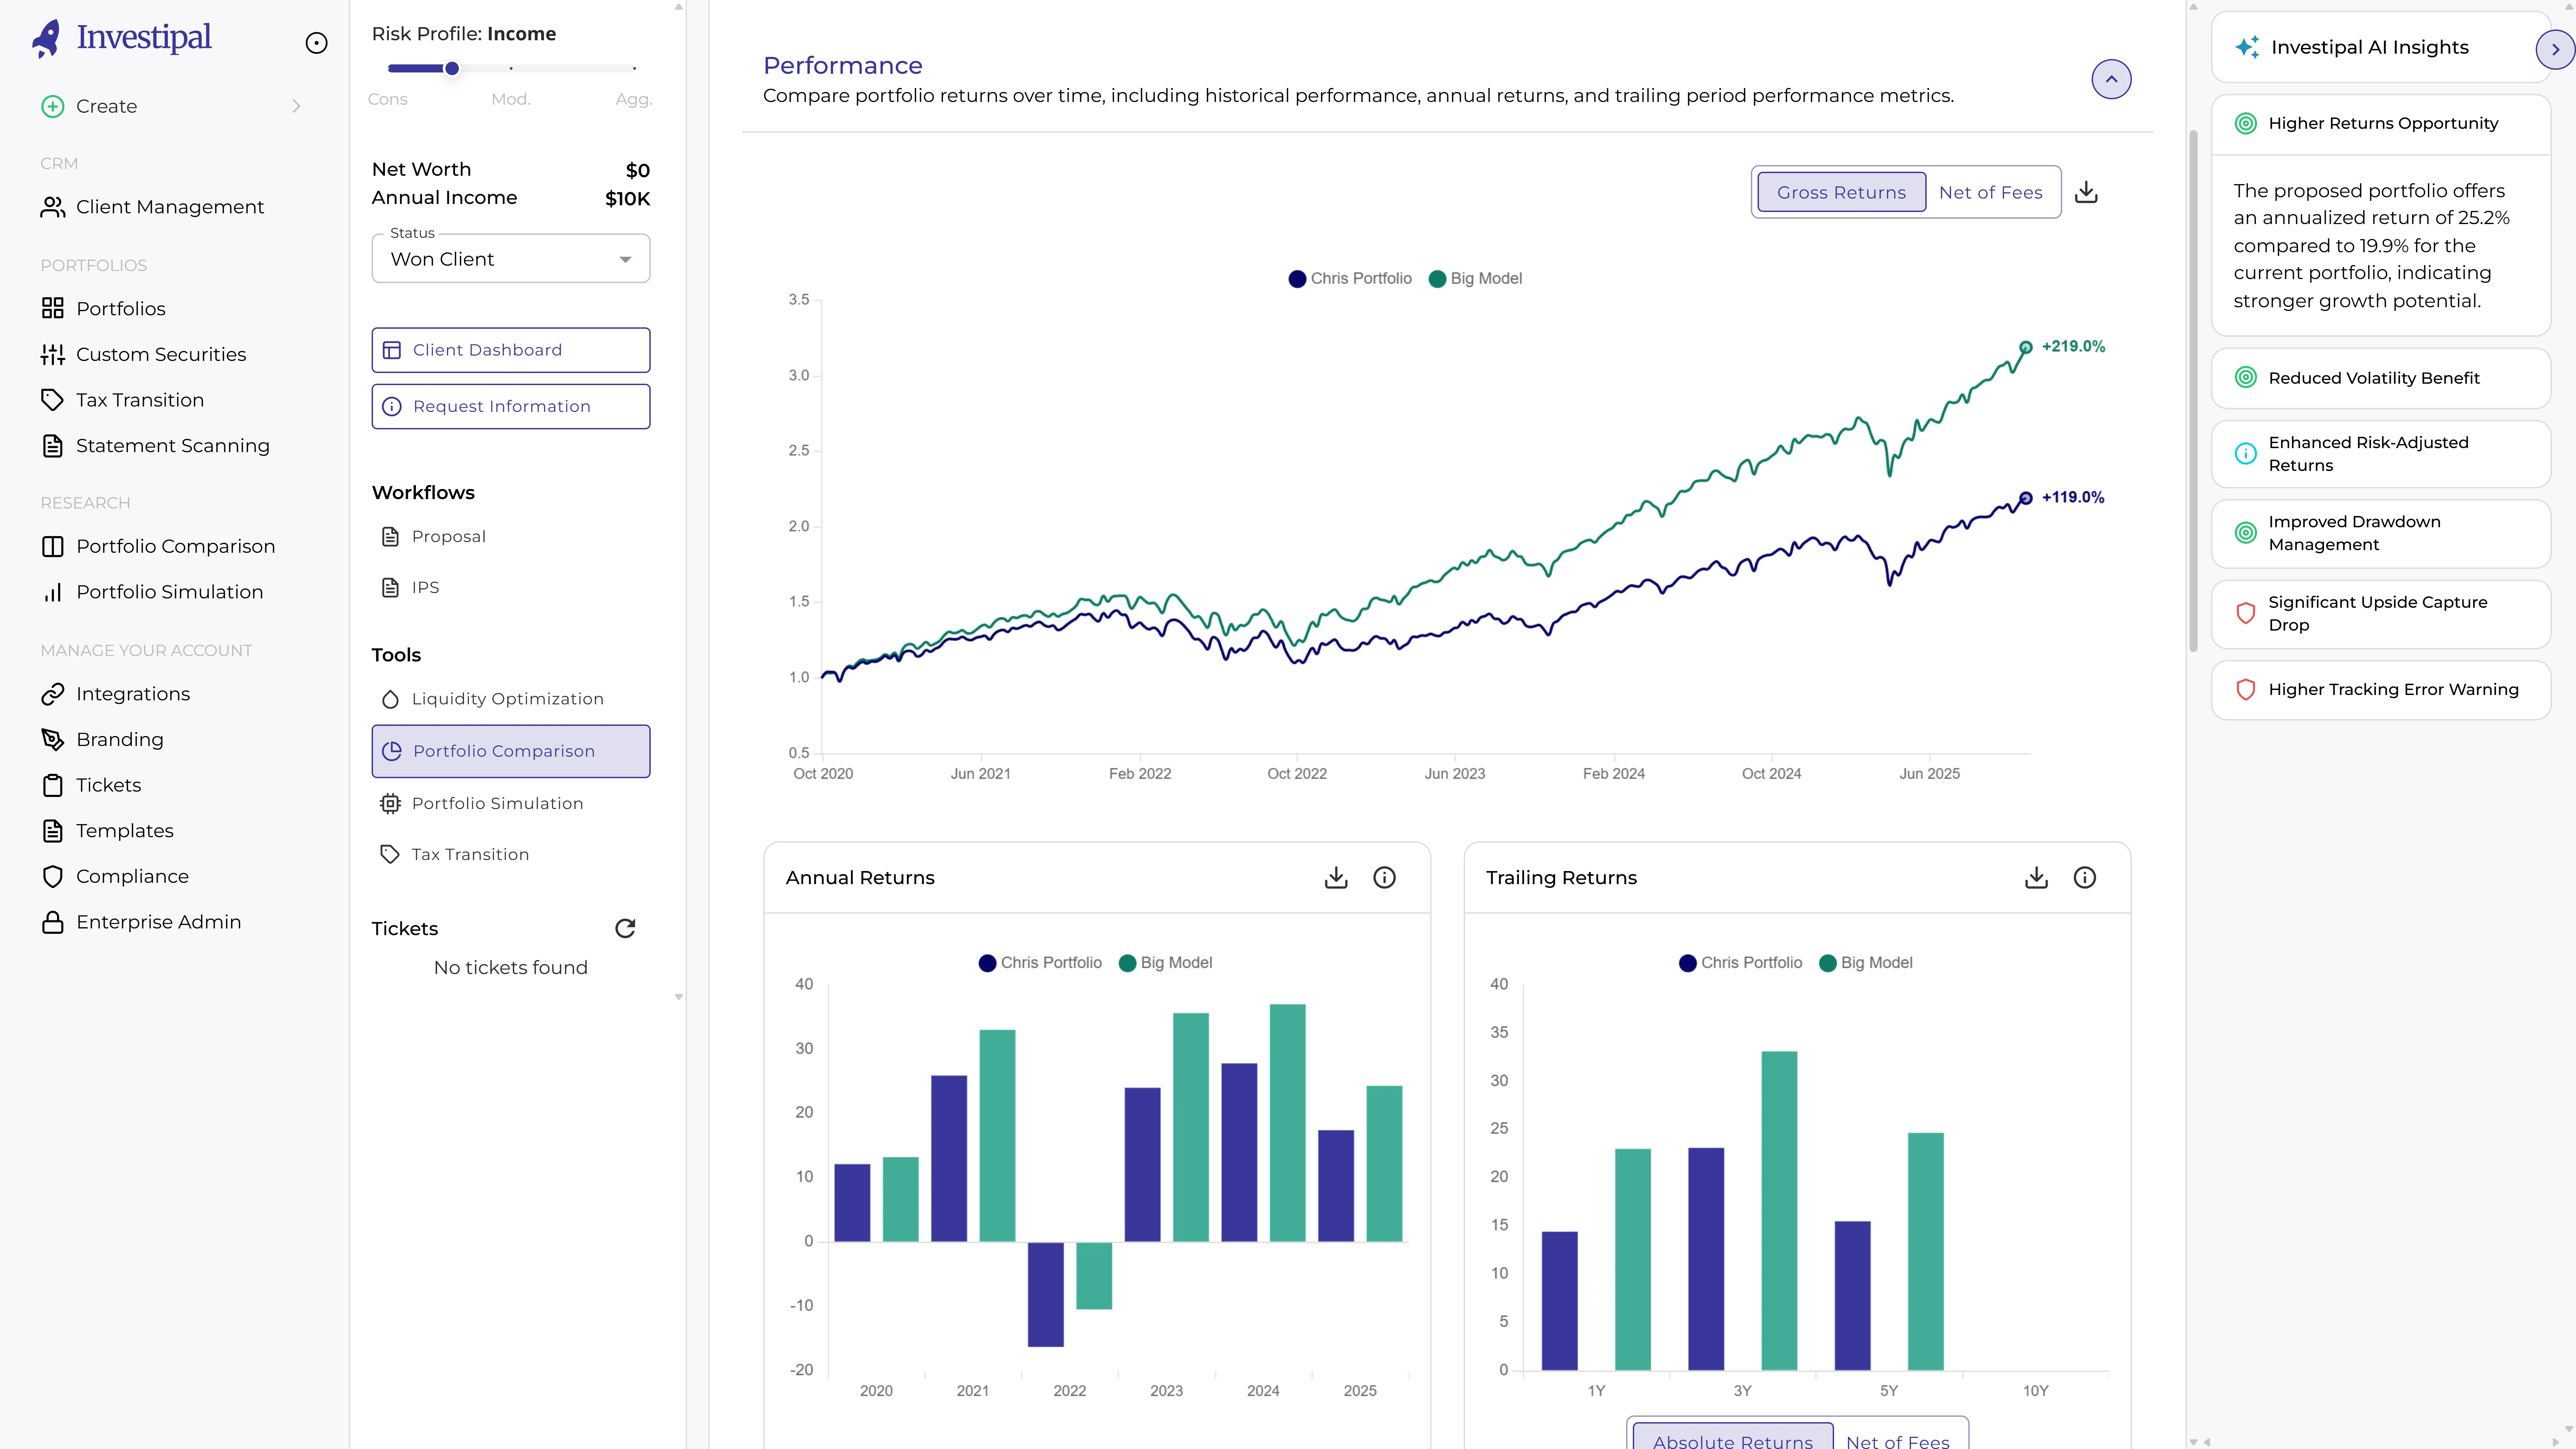Show Annual Returns info
Viewport: 2576px width, 1449px height.
tap(1384, 878)
